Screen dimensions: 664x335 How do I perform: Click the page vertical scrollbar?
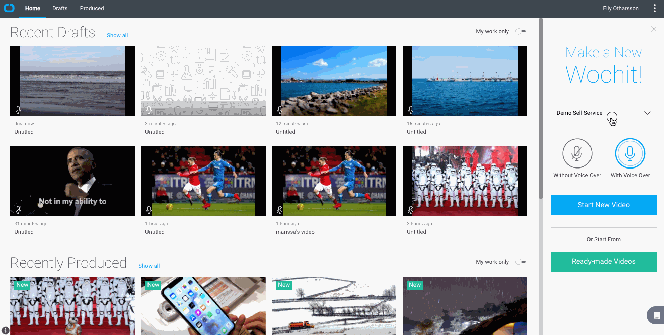pos(540,108)
